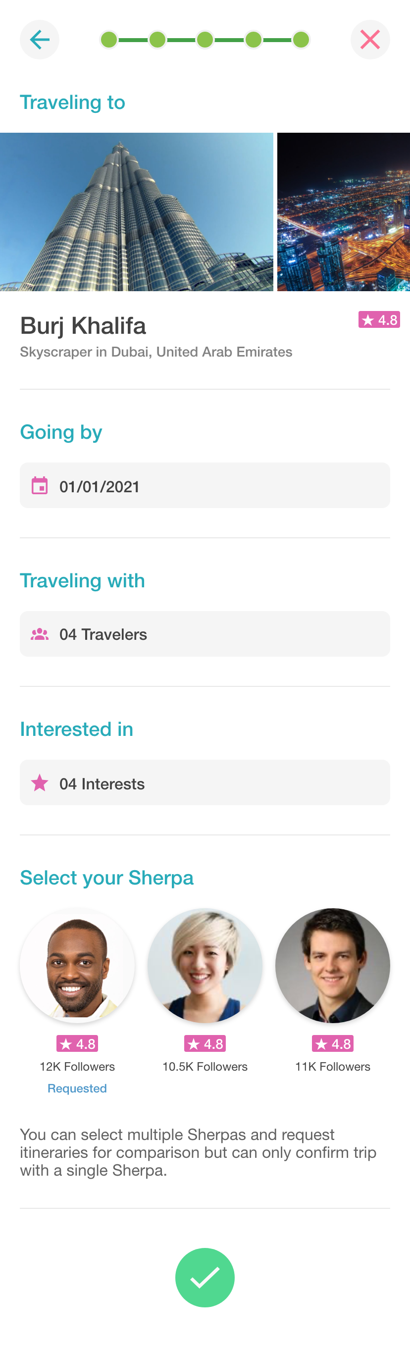Select the Sherpa with 10.5K Followers
This screenshot has width=410, height=1347.
click(205, 965)
